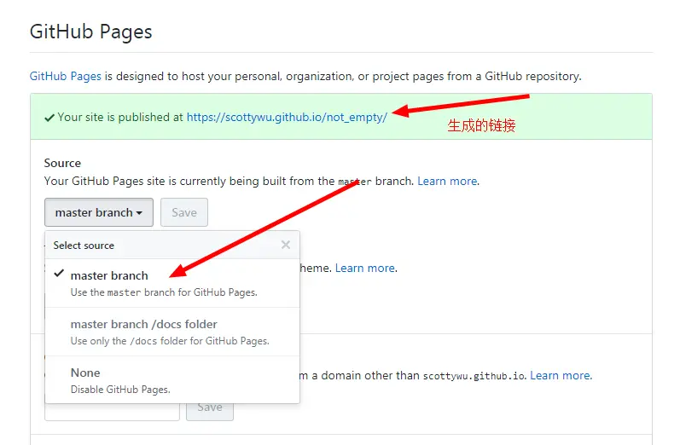The image size is (680, 445).
Task: Close the Select source popup
Action: coord(285,245)
